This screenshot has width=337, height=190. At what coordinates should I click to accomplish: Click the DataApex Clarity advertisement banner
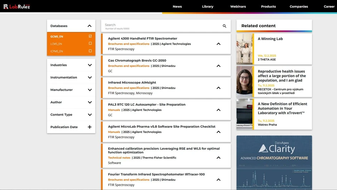(x=274, y=162)
